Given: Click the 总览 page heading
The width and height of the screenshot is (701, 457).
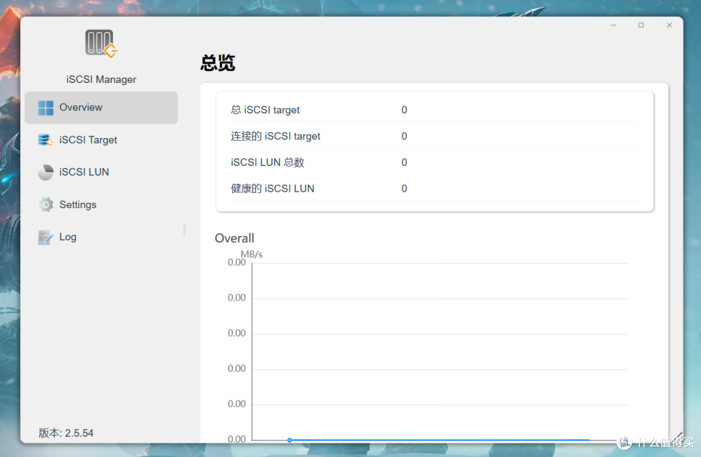Looking at the screenshot, I should pos(217,63).
